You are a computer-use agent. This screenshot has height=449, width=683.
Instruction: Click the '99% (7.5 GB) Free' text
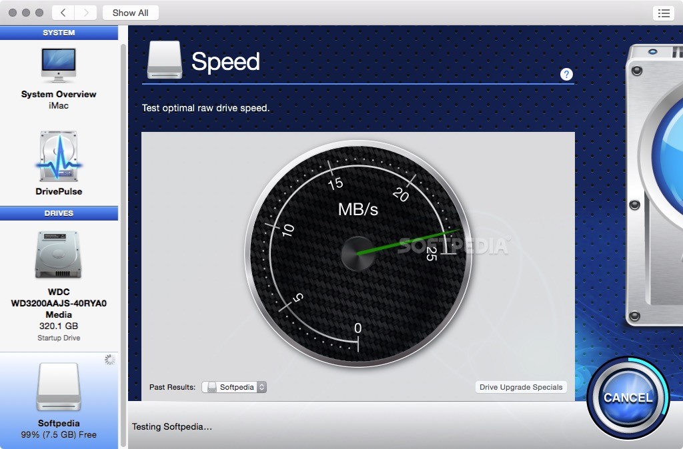coord(59,434)
